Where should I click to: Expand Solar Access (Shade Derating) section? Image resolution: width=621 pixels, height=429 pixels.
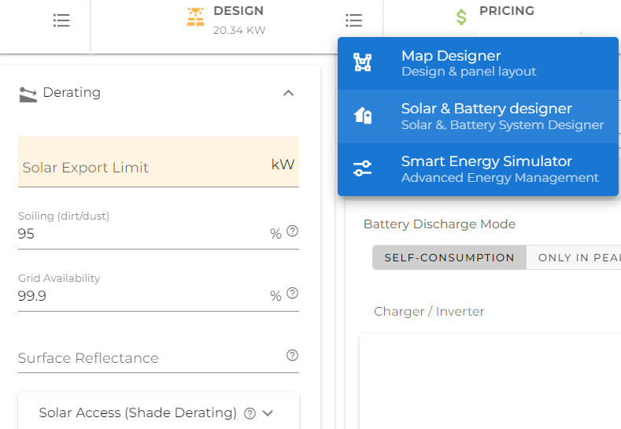point(268,413)
